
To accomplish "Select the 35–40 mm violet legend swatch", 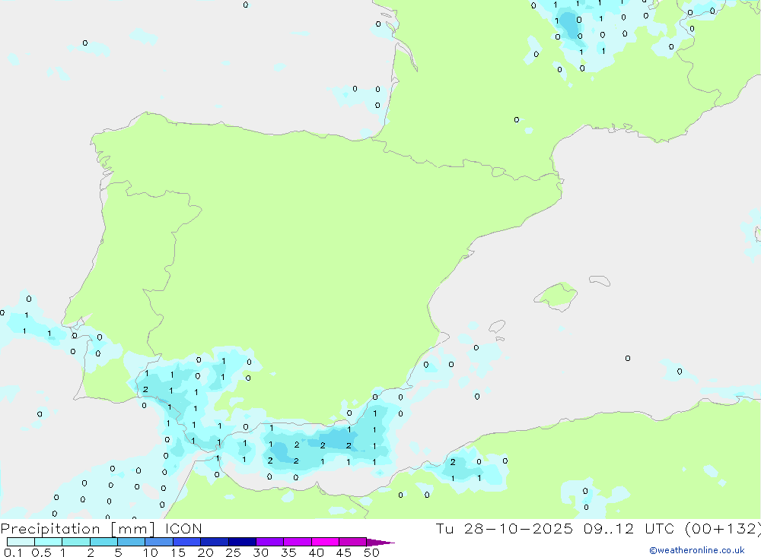I will click(298, 542).
